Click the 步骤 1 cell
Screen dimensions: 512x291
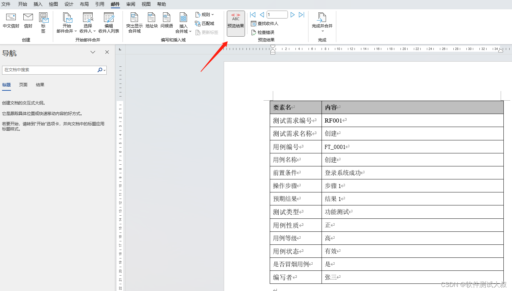coord(412,186)
